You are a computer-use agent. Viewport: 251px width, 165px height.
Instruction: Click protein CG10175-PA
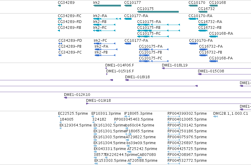151,46
